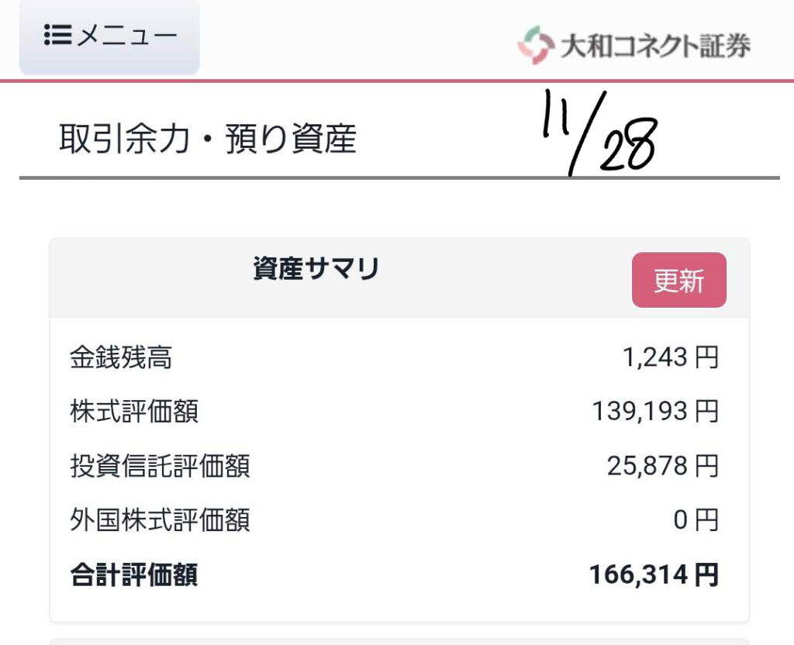
Task: Click the red divider line under header
Action: pos(397,81)
